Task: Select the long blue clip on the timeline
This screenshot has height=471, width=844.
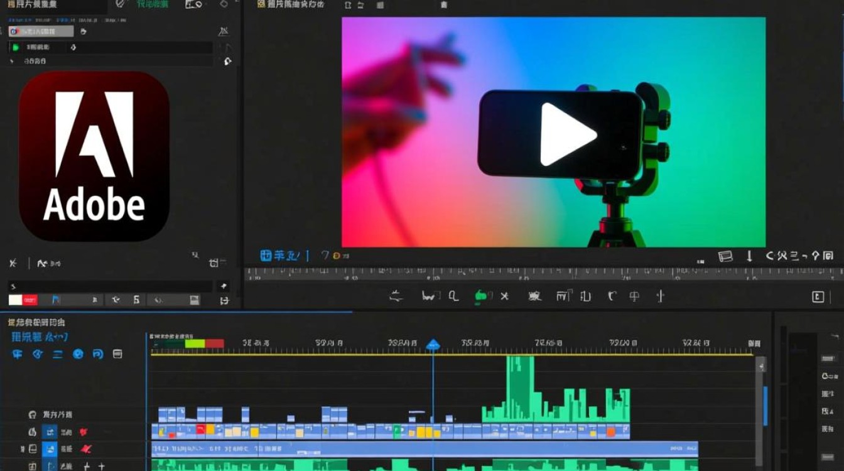Action: coord(425,449)
